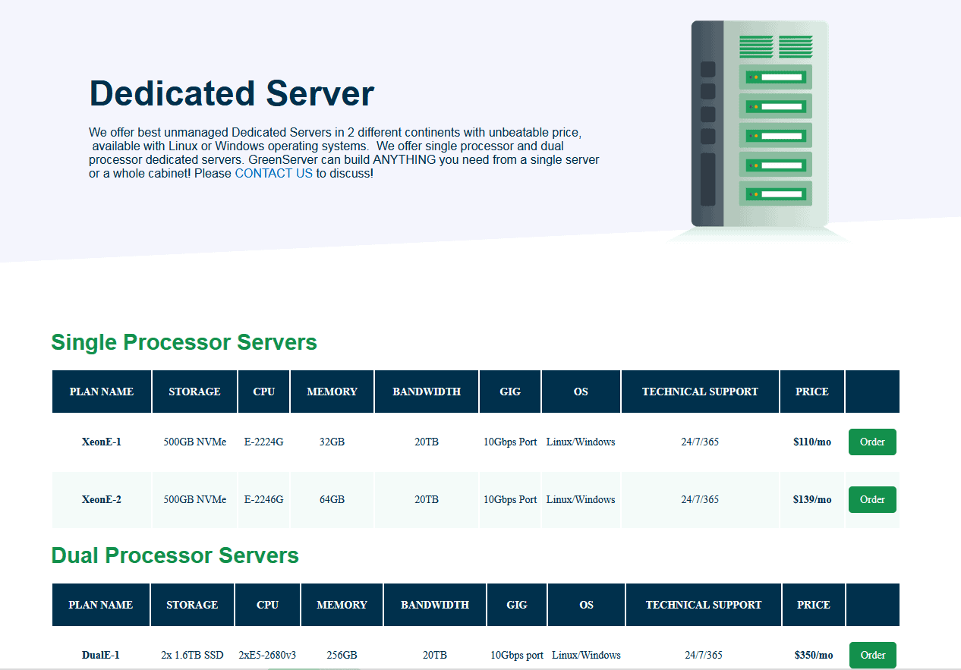Click the E-2246G CPU cell
Viewport: 961px width, 670px height.
(x=263, y=499)
